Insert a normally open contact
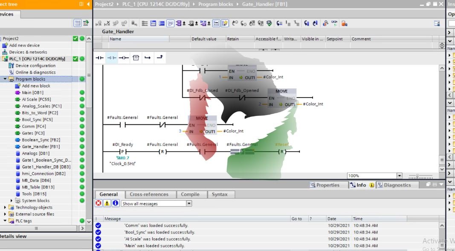The image size is (455, 251). pyautogui.click(x=99, y=58)
